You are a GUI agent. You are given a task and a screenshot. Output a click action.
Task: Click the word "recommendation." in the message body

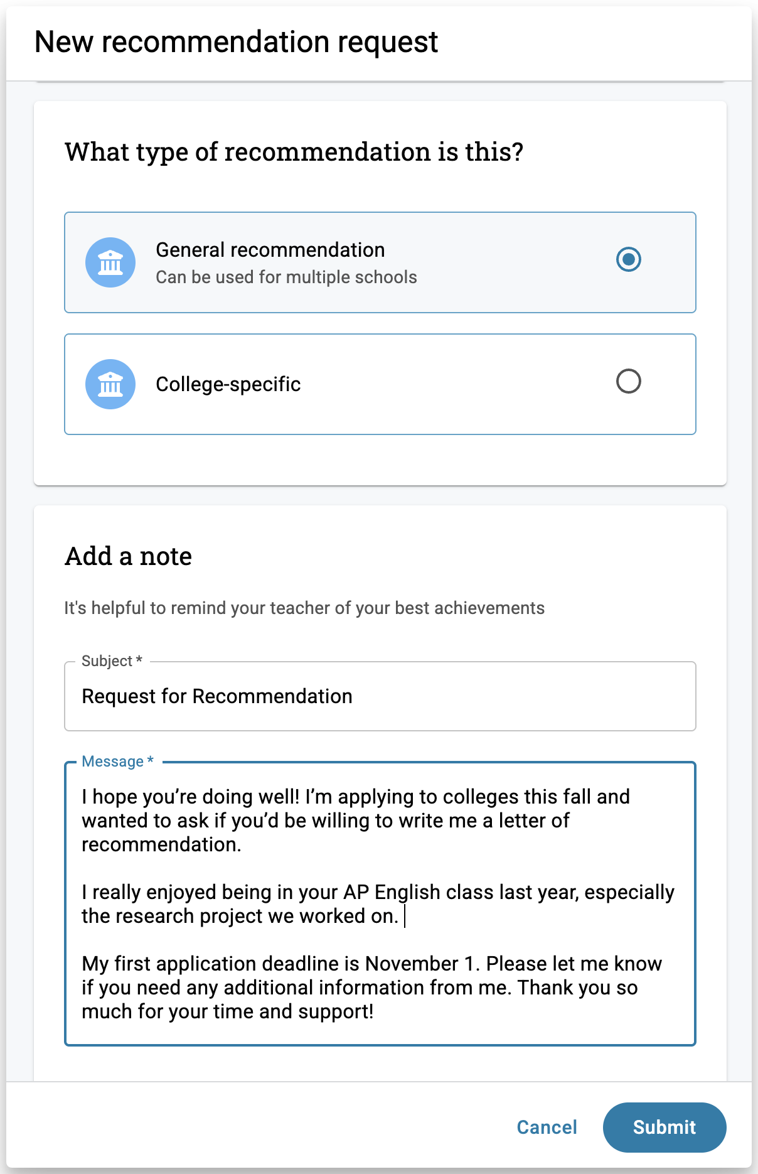click(x=161, y=844)
